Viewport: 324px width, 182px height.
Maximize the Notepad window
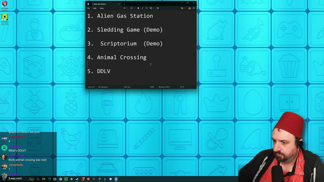tap(188, 3)
